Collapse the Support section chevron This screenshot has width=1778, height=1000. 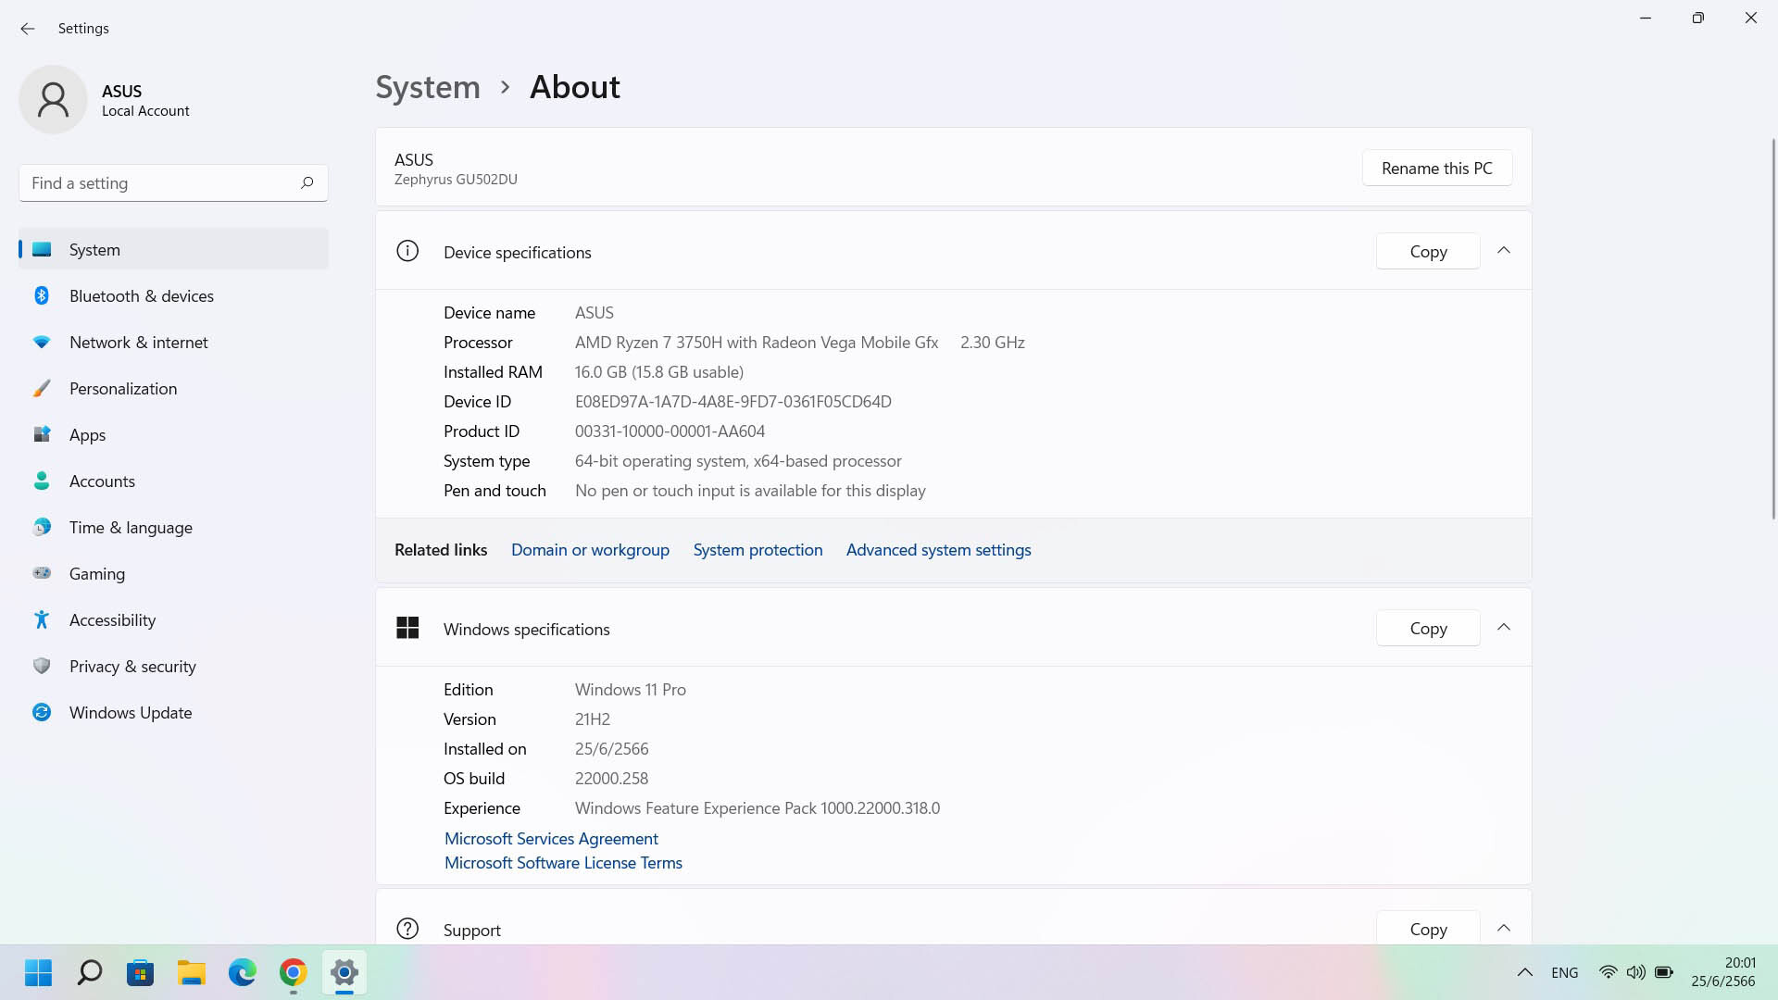coord(1504,928)
